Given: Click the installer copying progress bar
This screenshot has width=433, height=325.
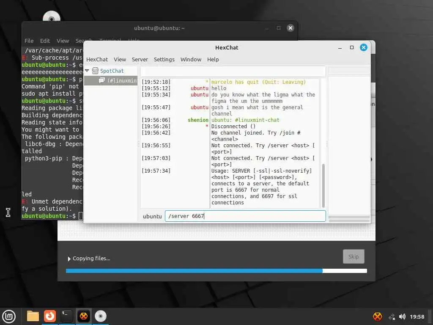Looking at the screenshot, I should pos(216,271).
